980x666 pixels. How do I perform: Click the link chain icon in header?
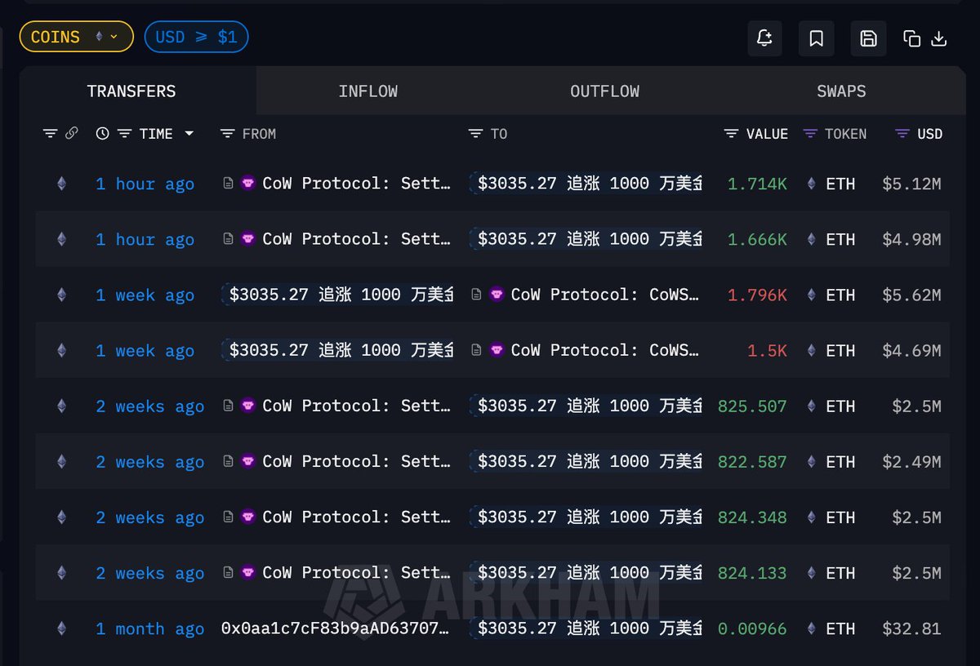click(x=72, y=134)
